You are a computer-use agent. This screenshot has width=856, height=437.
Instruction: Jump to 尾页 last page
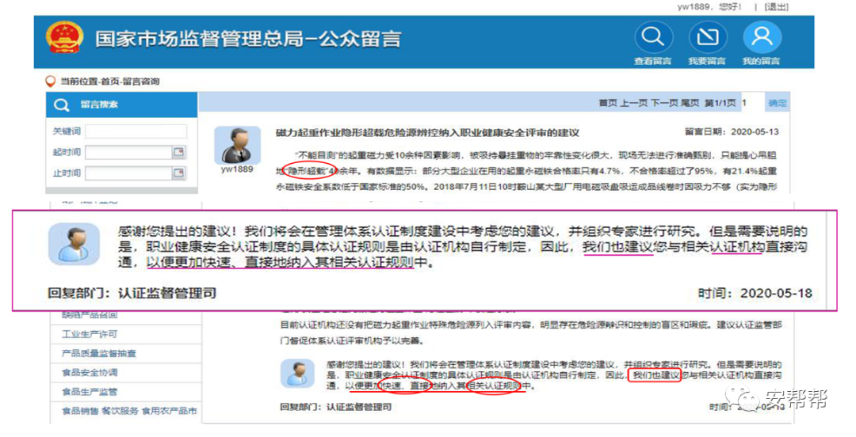[690, 103]
